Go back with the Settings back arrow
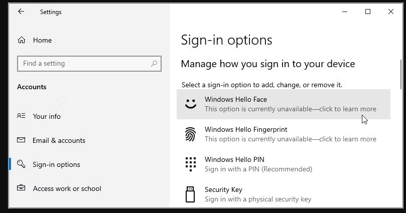Viewport: 406px width, 213px height. tap(21, 12)
